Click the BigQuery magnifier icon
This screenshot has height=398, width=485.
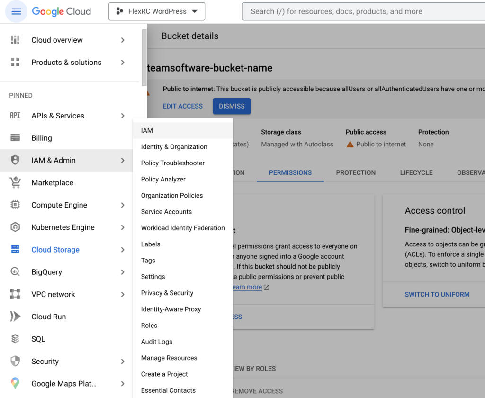click(15, 272)
